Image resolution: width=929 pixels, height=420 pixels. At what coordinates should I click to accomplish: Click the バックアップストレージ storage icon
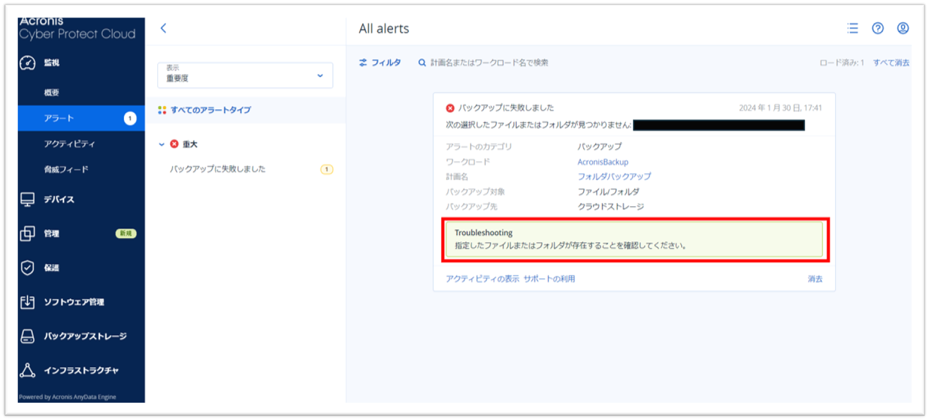click(x=27, y=336)
